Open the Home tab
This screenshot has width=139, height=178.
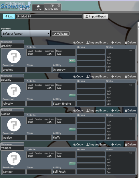point(38,8)
